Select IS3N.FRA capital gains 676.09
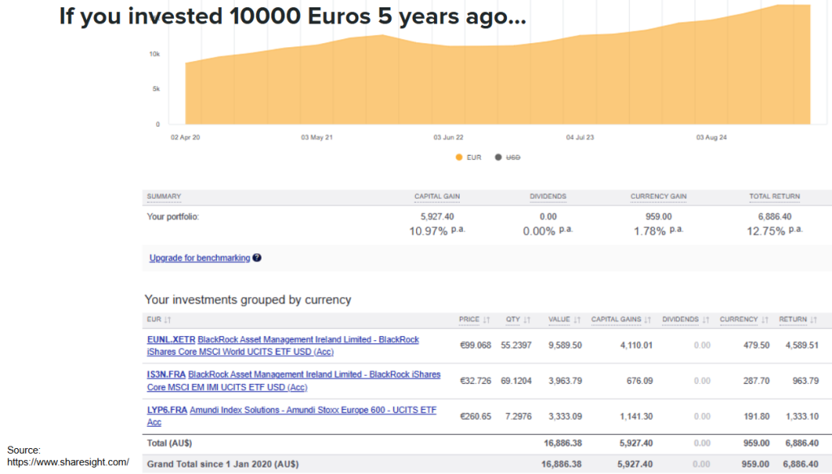Screen dimensions: 832x474 pyautogui.click(x=639, y=381)
